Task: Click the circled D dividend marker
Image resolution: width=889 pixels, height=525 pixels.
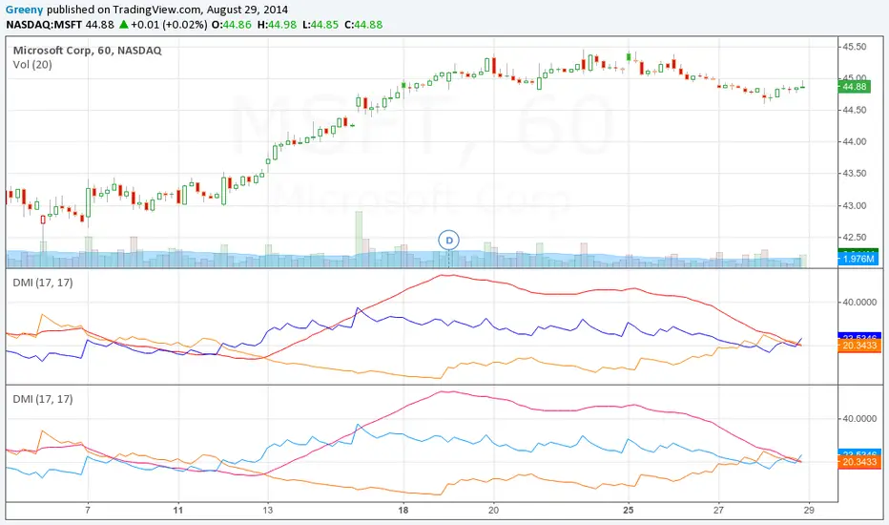Action: click(x=449, y=241)
